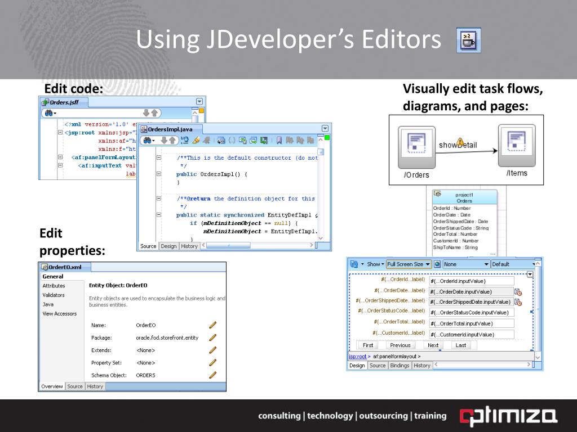
Task: Click Find Previous up arrow in Orders.jsff toolbar
Action: (x=154, y=113)
